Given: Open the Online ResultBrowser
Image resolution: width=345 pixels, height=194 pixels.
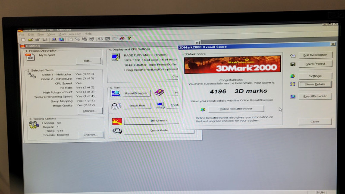Looking at the screenshot, I should click(x=236, y=109).
